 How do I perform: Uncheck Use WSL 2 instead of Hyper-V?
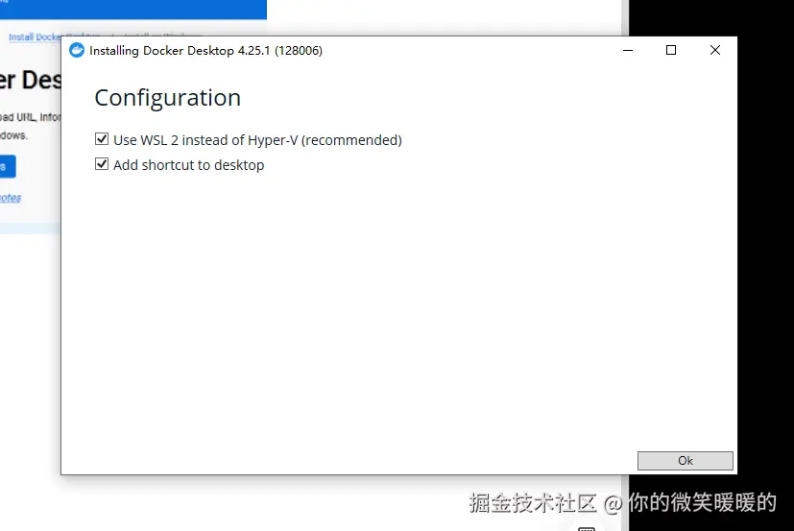(x=102, y=139)
